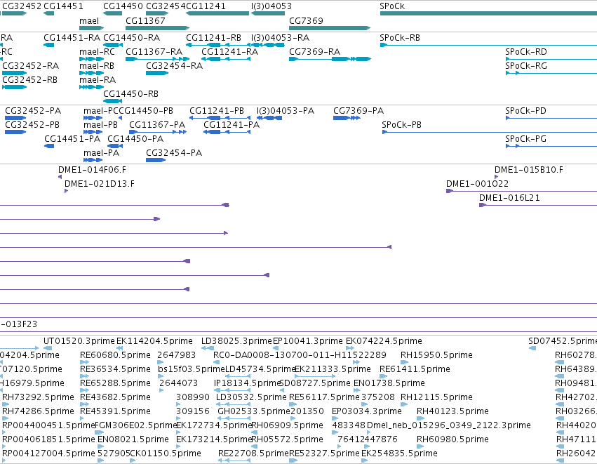
Task: Click the CG11241-RB transcript label
Action: coord(213,38)
